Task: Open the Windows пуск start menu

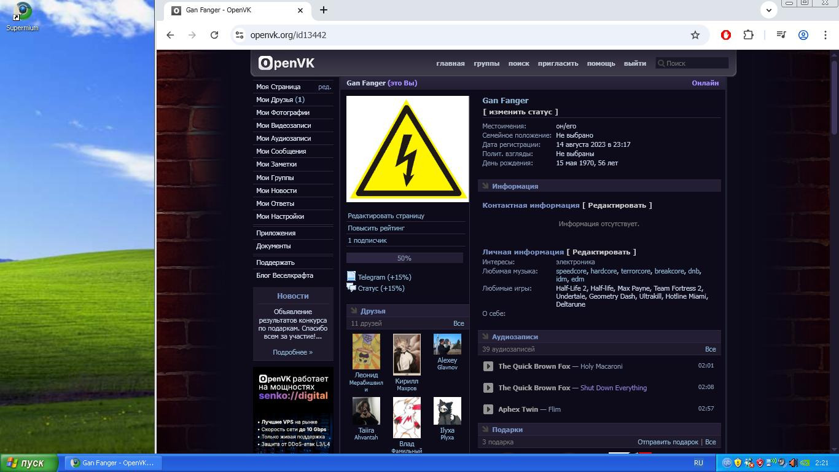Action: (29, 463)
